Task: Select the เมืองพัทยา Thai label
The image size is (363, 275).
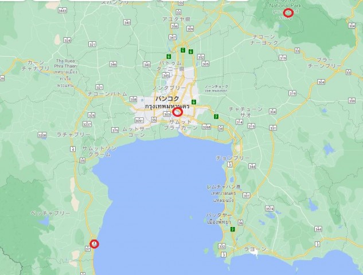Action: tap(219, 222)
